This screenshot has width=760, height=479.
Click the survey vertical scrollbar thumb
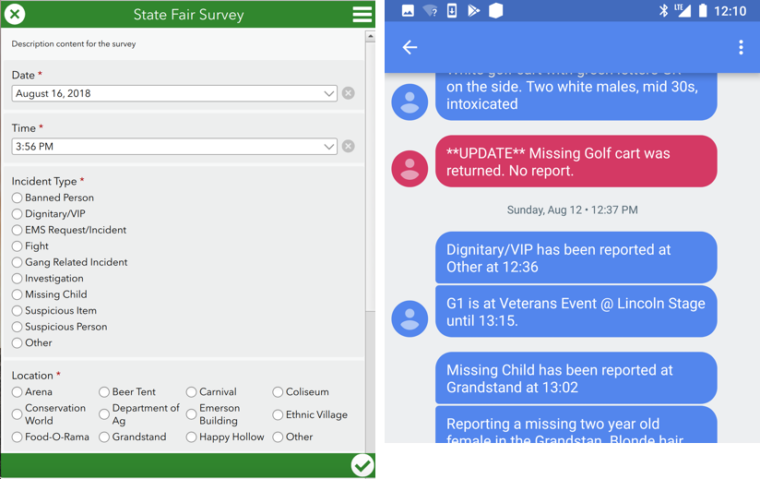[370, 177]
